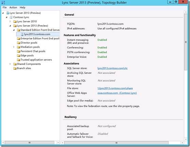Open the Action menu

[x=13, y=8]
